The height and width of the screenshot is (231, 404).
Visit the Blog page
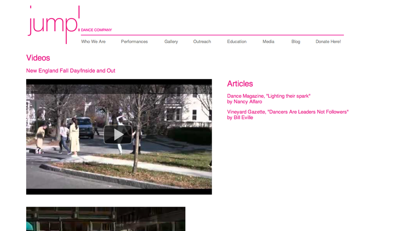(295, 42)
